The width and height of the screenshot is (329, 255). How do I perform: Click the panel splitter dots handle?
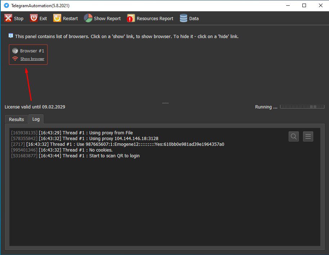click(x=165, y=103)
